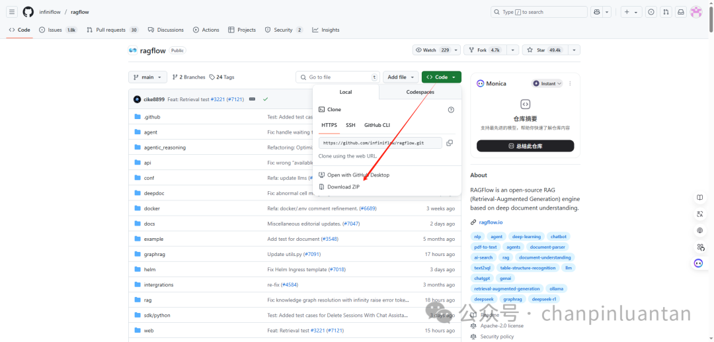Open the user profile avatar menu

click(696, 12)
